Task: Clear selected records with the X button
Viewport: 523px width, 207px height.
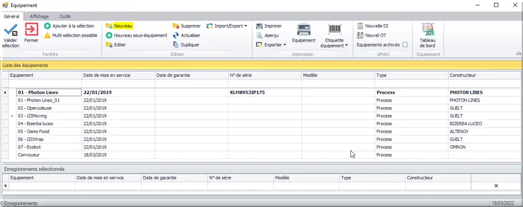Action: 496,185
